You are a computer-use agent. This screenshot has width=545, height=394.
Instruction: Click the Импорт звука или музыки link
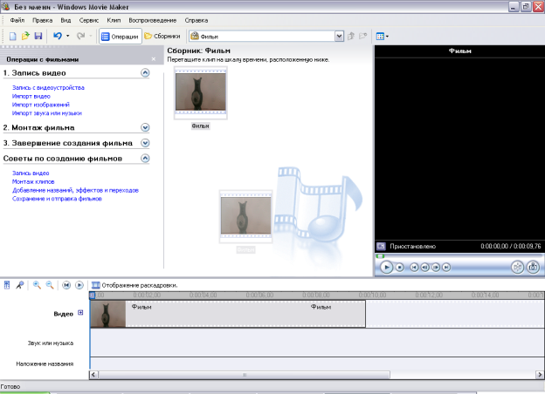[47, 113]
